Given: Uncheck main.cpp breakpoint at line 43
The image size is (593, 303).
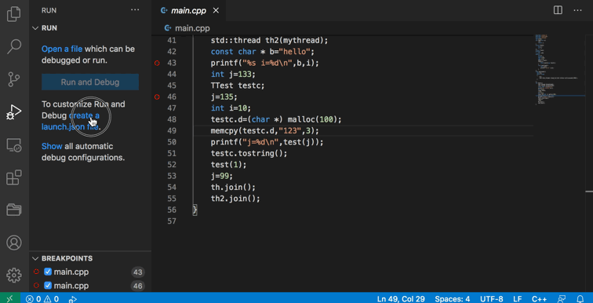Looking at the screenshot, I should pos(48,272).
